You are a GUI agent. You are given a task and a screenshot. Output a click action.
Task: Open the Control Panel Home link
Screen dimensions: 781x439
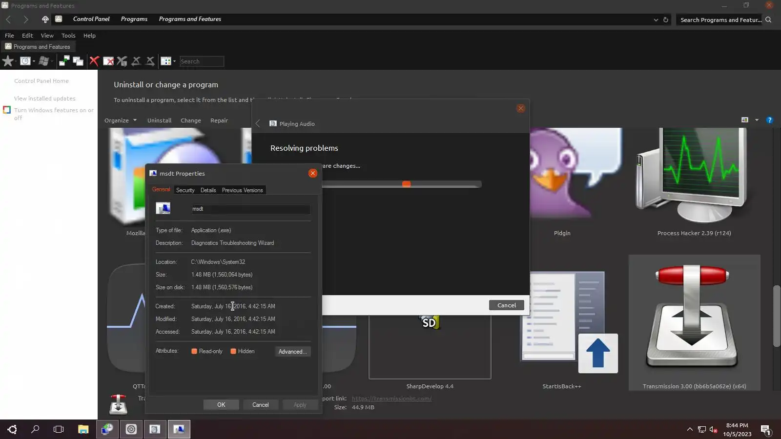(x=41, y=81)
